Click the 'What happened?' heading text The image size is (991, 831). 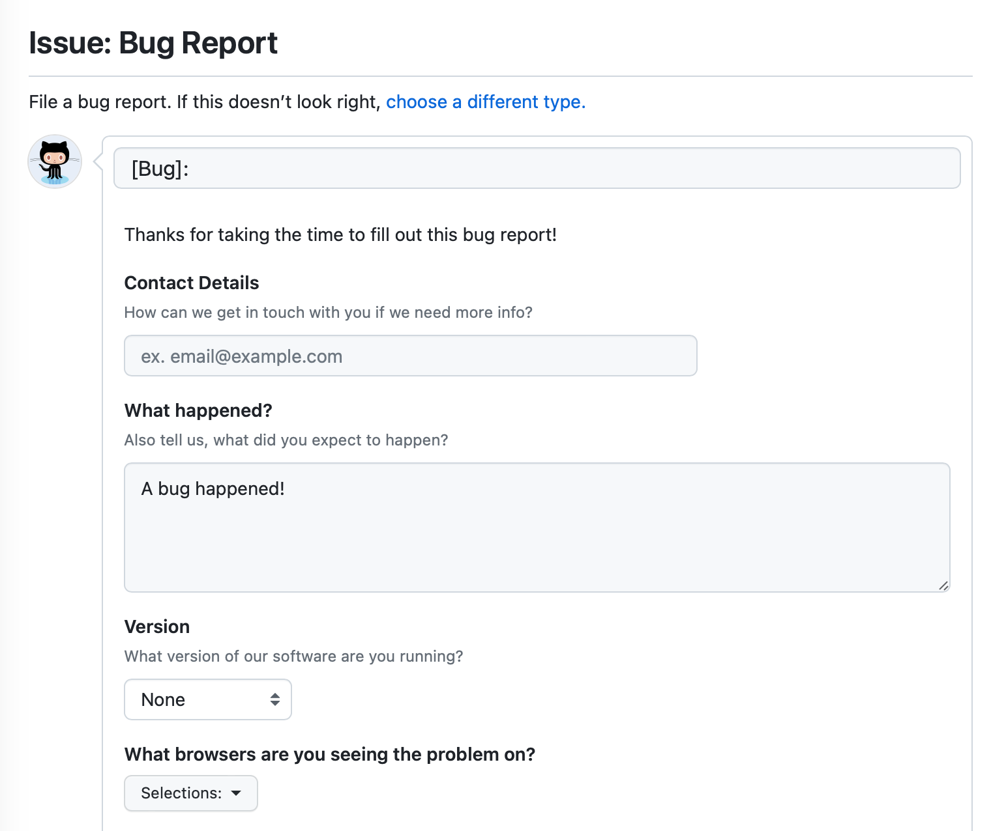point(198,410)
